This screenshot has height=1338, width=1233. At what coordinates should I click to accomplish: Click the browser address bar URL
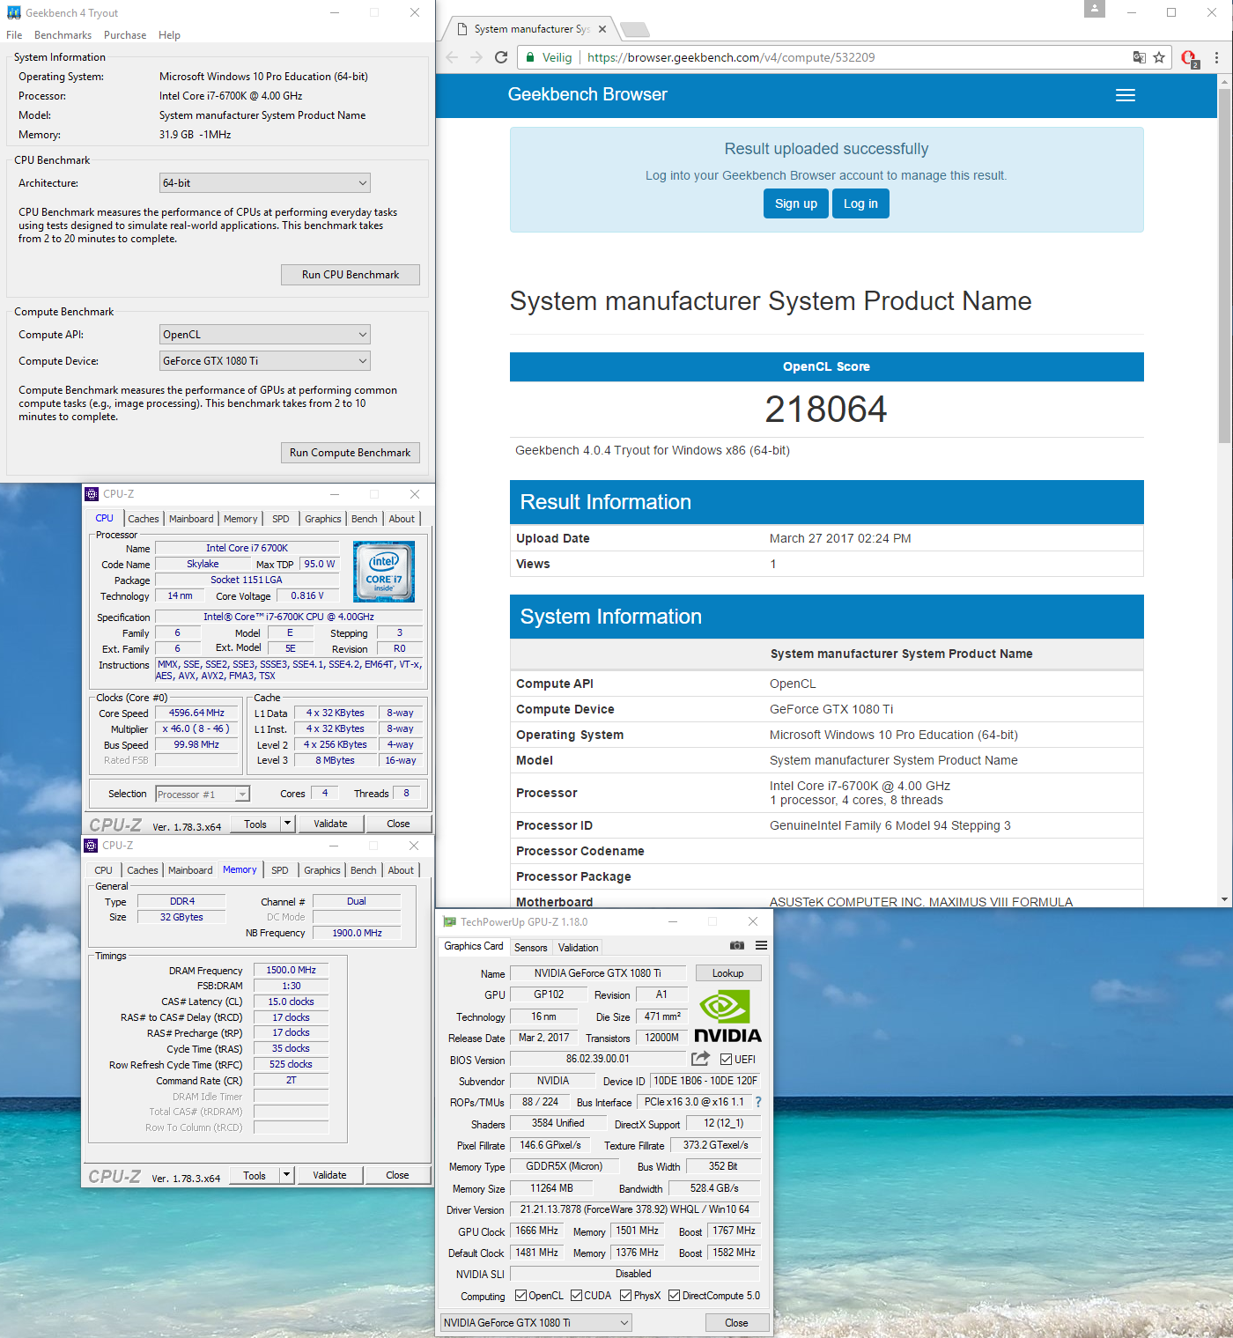point(731,57)
